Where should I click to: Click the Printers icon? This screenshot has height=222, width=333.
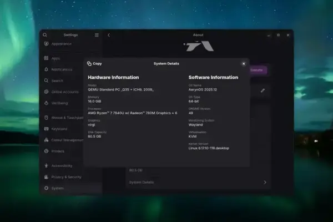46,151
